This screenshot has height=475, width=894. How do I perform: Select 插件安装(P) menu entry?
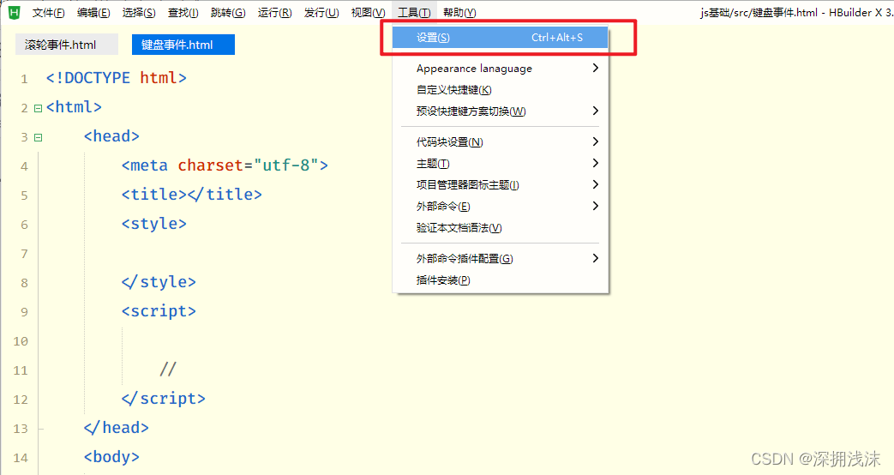[x=501, y=280]
